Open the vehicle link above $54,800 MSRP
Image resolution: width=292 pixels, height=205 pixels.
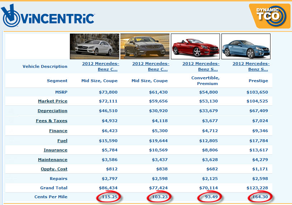[x=201, y=66]
